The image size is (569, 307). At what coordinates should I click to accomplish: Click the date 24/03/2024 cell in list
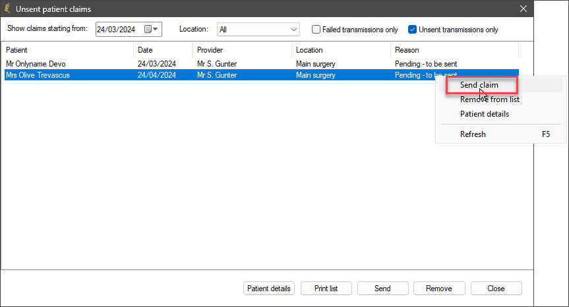pos(157,64)
